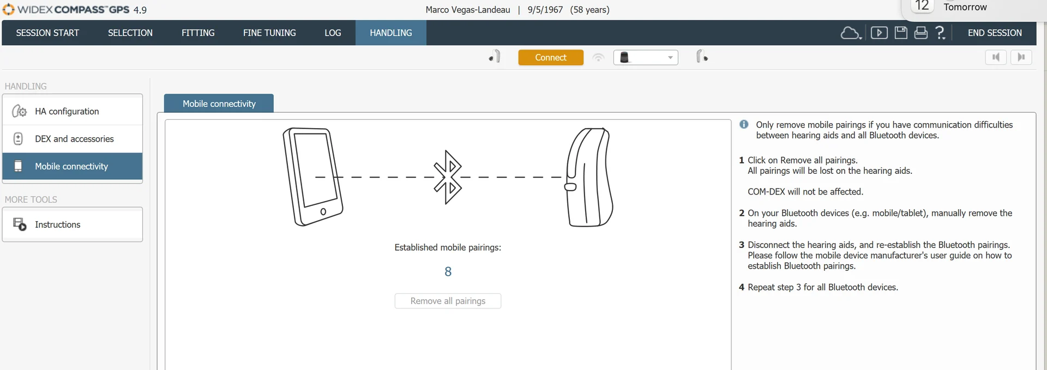Viewport: 1047px width, 370px height.
Task: Open Instructions under More Tools
Action: pos(73,225)
